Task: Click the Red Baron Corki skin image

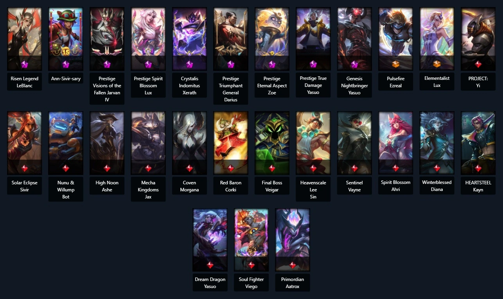Action: (x=231, y=143)
